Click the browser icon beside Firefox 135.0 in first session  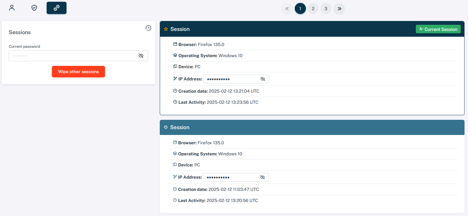tap(175, 44)
